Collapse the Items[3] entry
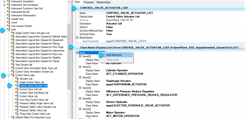The image size is (245, 119). [x=80, y=88]
